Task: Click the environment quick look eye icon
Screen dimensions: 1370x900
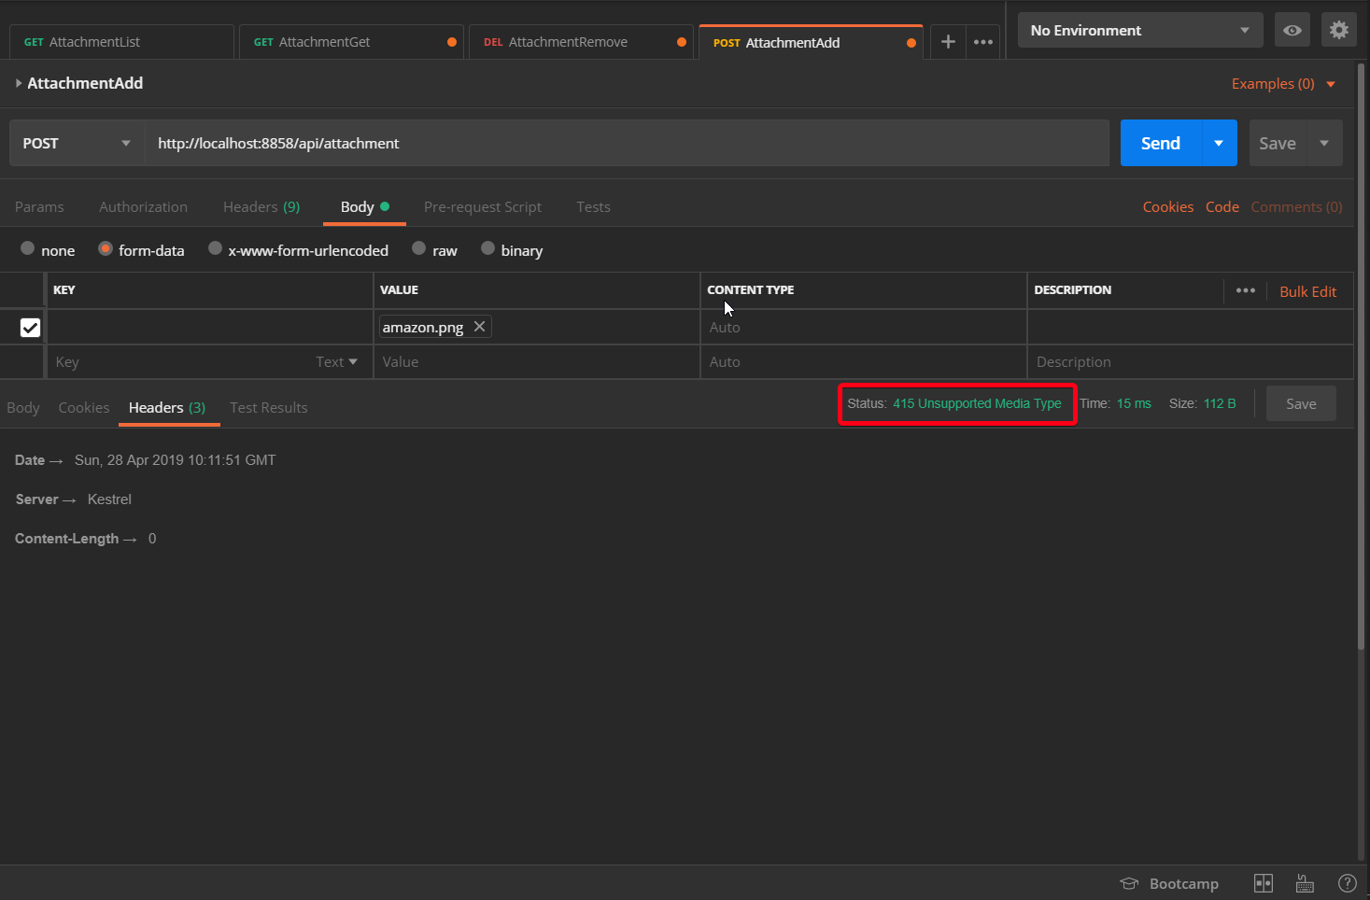Action: coord(1292,30)
